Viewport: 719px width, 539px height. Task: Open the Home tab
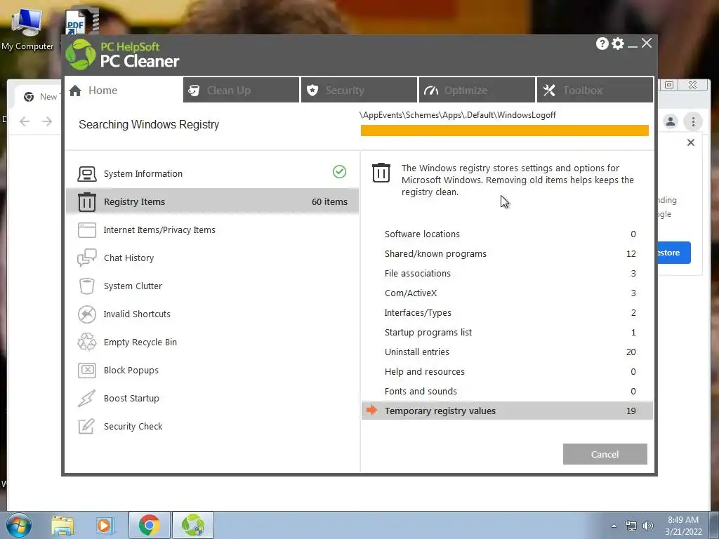point(124,90)
